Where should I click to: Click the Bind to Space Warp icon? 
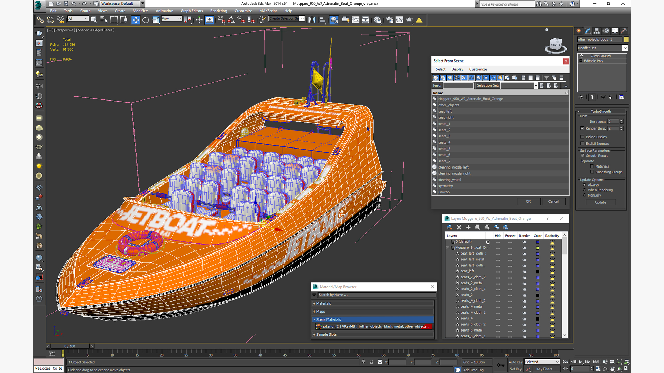click(61, 20)
